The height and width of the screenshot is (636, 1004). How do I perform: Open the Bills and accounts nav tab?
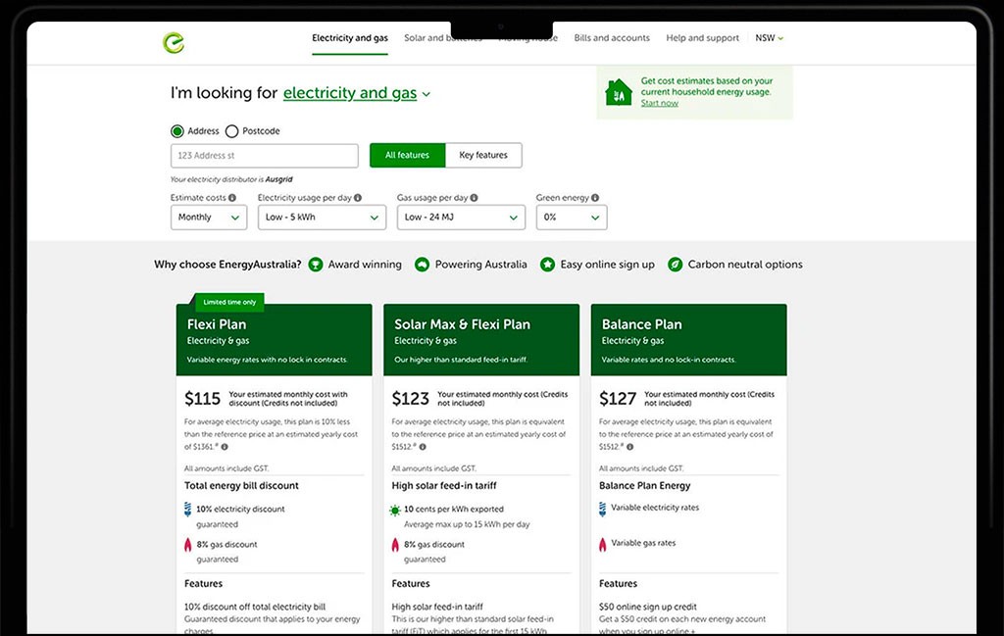tap(612, 38)
